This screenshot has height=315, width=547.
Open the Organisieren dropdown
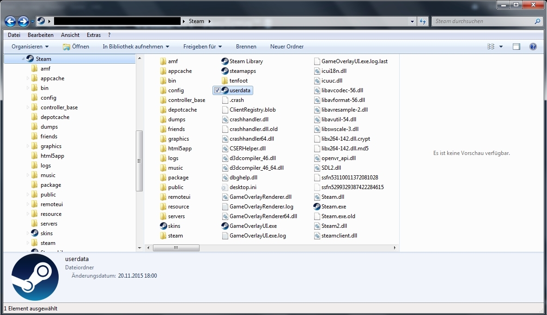coord(30,47)
